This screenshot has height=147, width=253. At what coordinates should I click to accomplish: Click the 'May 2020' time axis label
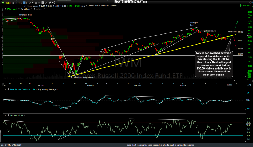(x=138, y=85)
